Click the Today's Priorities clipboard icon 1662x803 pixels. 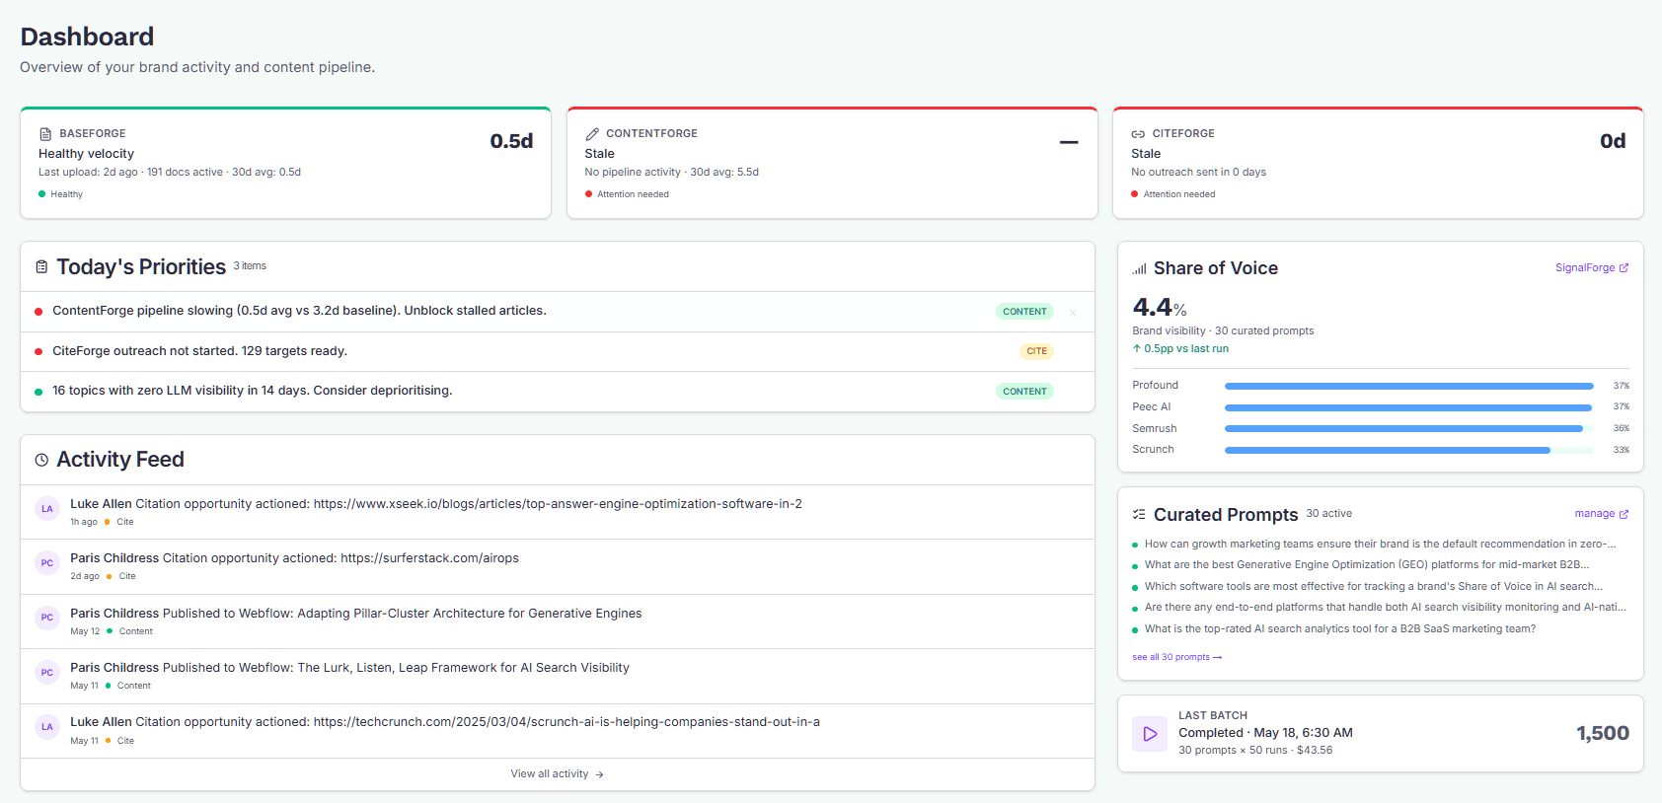[x=41, y=267]
